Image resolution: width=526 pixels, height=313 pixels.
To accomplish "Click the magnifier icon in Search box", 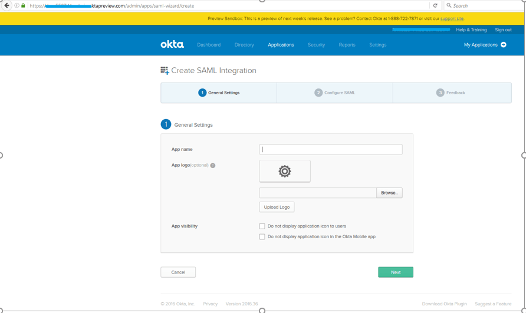I will coord(449,5).
